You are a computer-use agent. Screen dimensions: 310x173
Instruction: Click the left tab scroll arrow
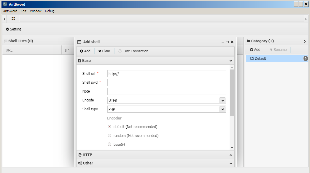4,19
